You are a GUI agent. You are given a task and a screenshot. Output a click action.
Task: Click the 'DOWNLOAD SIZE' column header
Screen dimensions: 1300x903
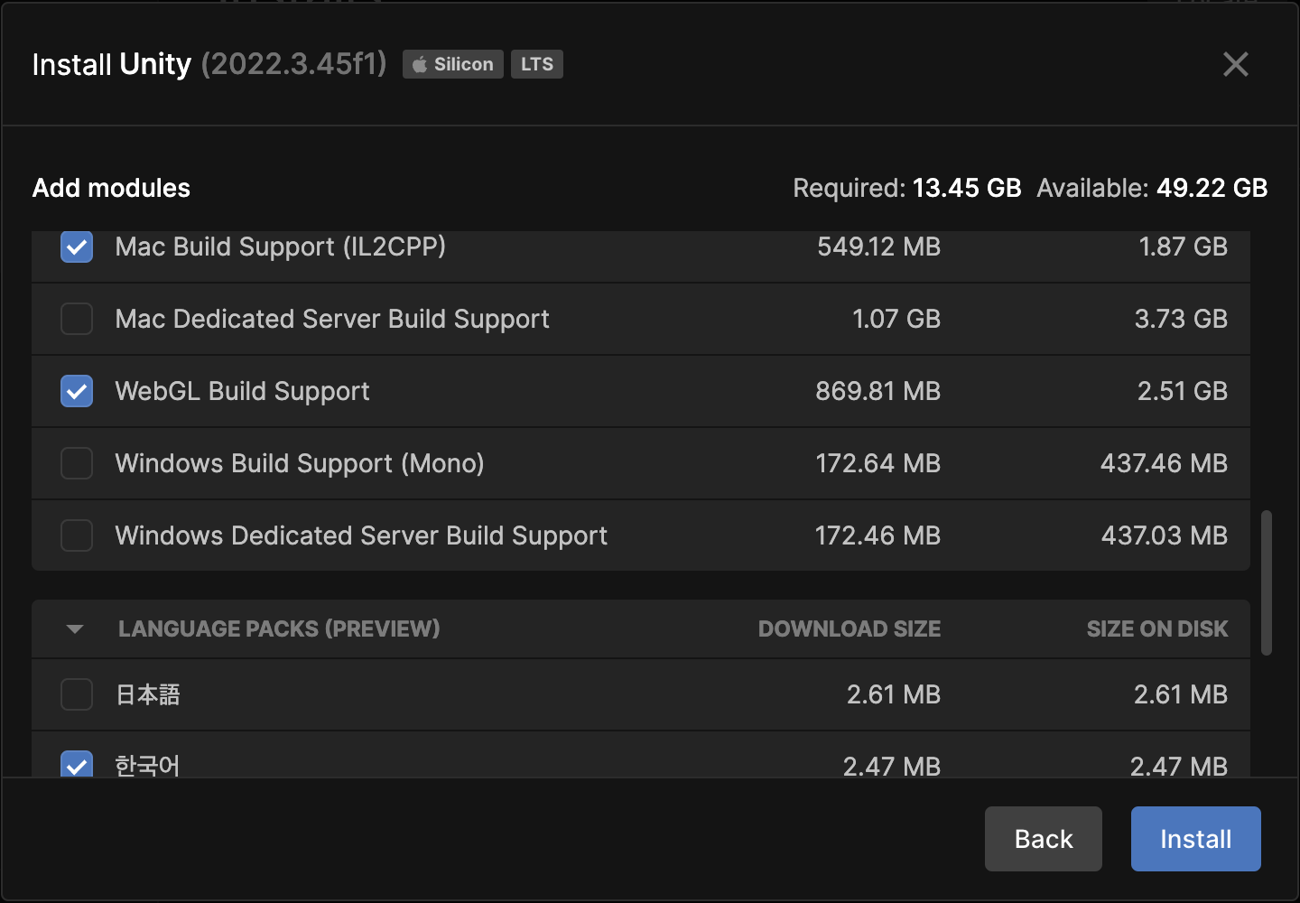click(x=850, y=628)
